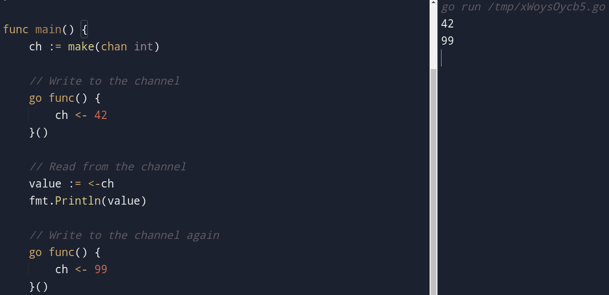Click the gray editor scrollbar thumb

[x=433, y=181]
